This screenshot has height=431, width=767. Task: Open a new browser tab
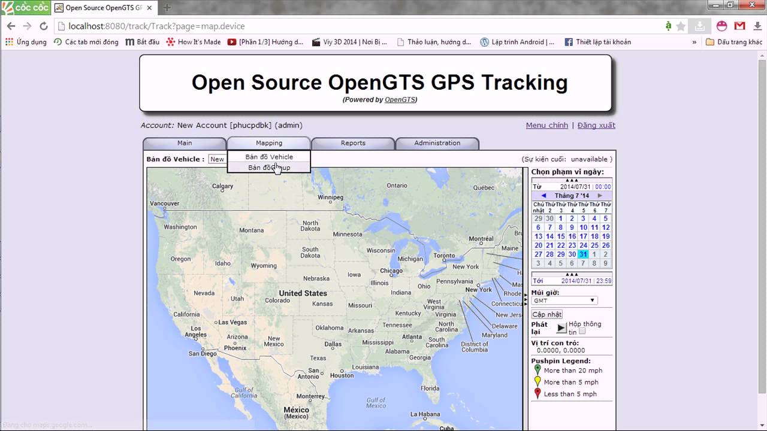167,8
